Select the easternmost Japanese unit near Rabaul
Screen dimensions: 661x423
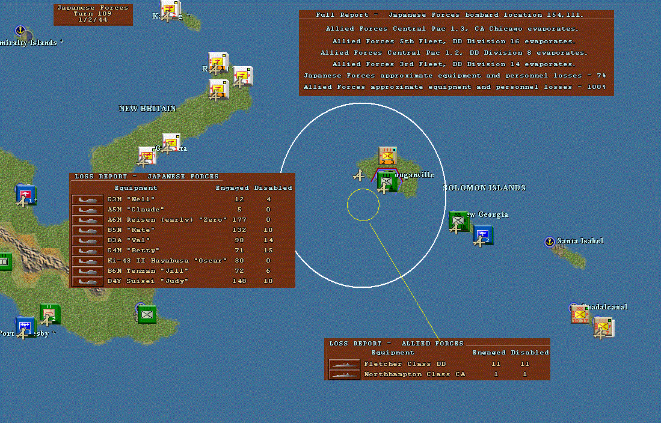coord(243,76)
